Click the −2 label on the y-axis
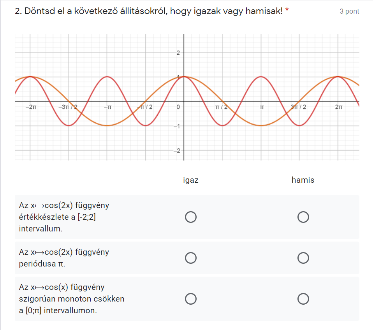This screenshot has height=330, width=373. 176,151
